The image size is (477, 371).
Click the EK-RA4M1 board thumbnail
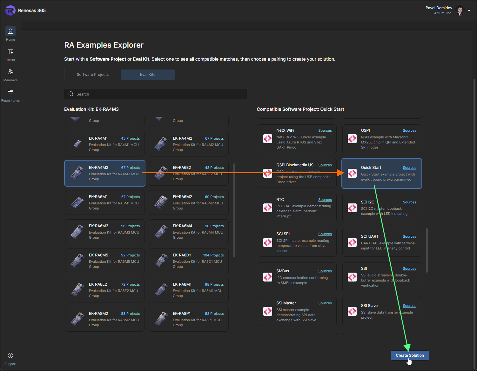click(x=77, y=144)
